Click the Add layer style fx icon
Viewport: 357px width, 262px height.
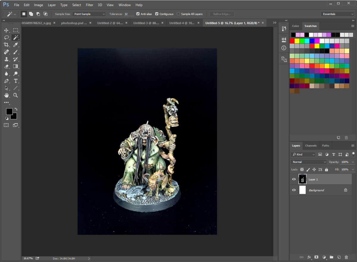pos(309,257)
